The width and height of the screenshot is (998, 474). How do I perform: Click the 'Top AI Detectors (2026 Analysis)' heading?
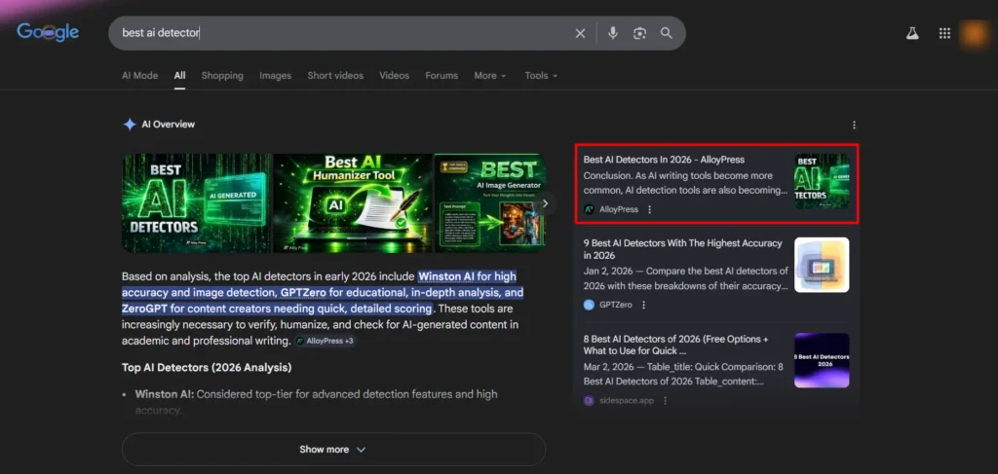pyautogui.click(x=207, y=367)
